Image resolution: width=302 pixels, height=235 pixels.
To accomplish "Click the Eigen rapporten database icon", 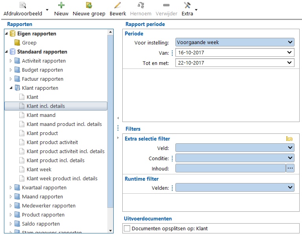I will click(x=12, y=34).
